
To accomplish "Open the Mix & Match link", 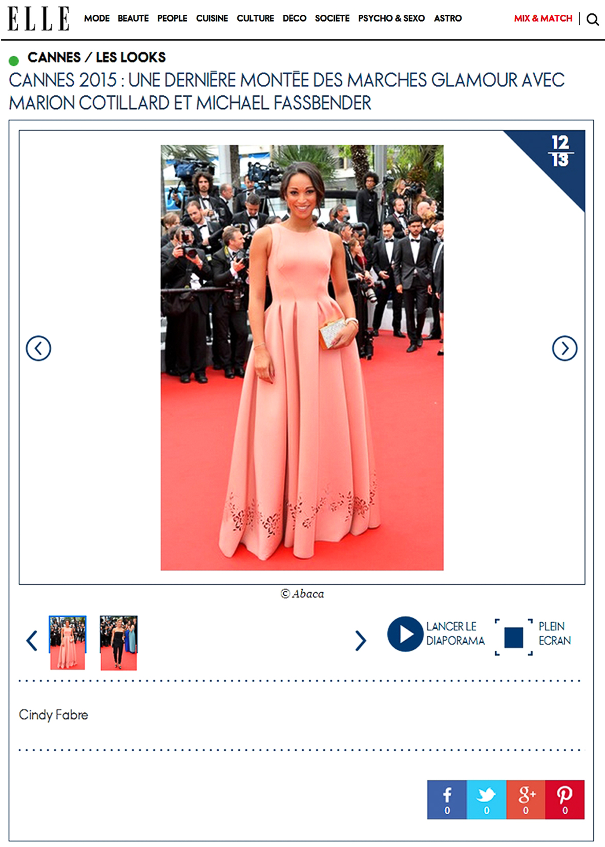I will click(x=543, y=18).
